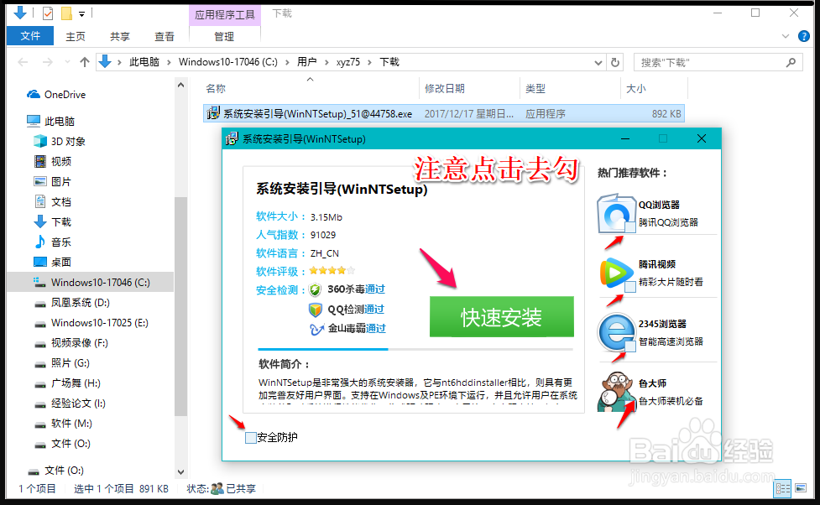Click the search magnifier icon
This screenshot has height=505, width=820.
[x=791, y=63]
